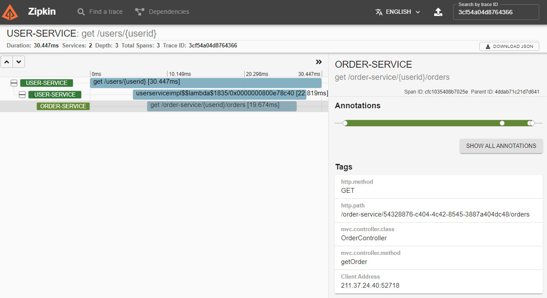Image resolution: width=547 pixels, height=298 pixels.
Task: Click the Depth 3 summary text
Action: click(107, 46)
